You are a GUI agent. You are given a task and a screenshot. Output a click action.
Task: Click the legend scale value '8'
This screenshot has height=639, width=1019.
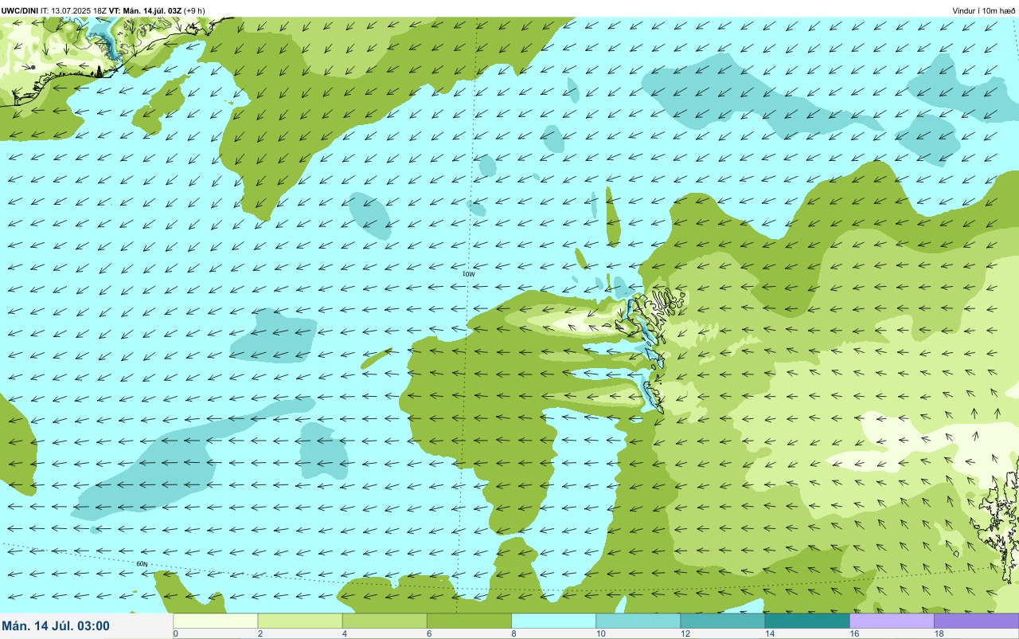click(x=513, y=633)
